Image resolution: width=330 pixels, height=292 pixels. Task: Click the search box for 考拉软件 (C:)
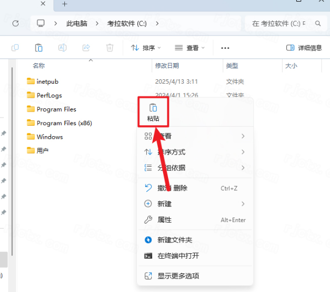(x=285, y=24)
